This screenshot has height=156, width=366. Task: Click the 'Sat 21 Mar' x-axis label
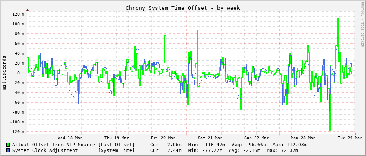click(x=210, y=138)
